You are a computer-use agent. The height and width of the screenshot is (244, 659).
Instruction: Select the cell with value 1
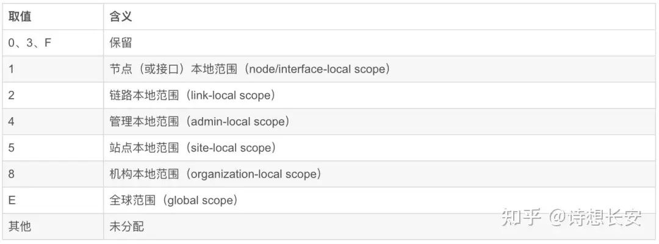(x=12, y=70)
